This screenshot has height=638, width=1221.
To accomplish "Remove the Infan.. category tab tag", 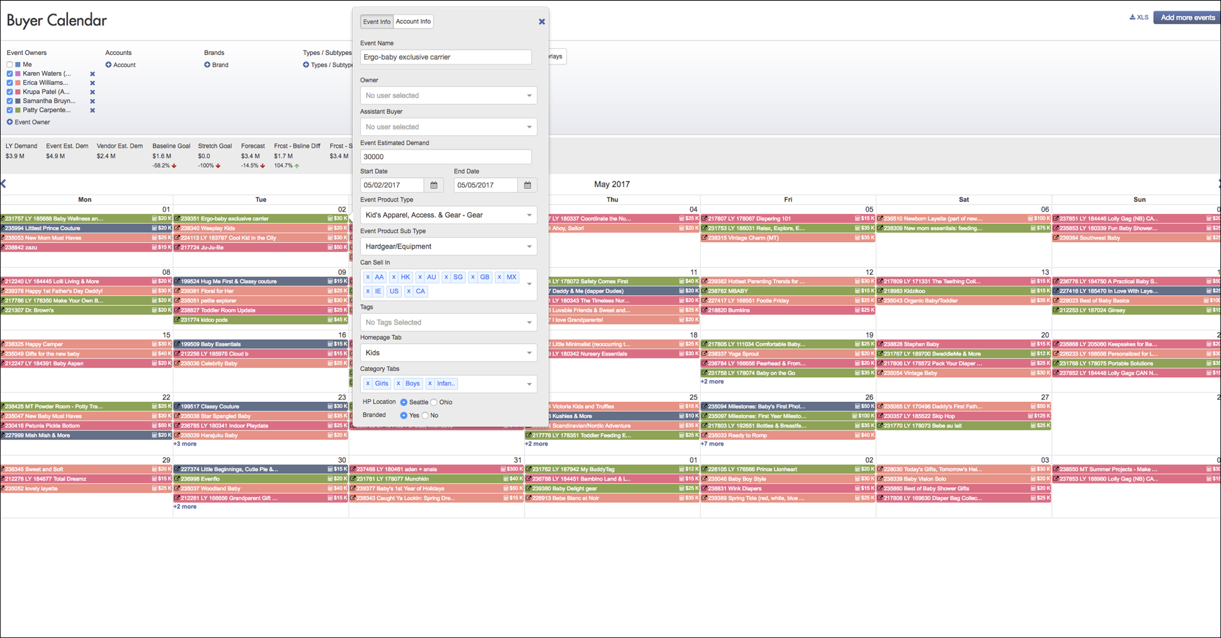I will 430,384.
